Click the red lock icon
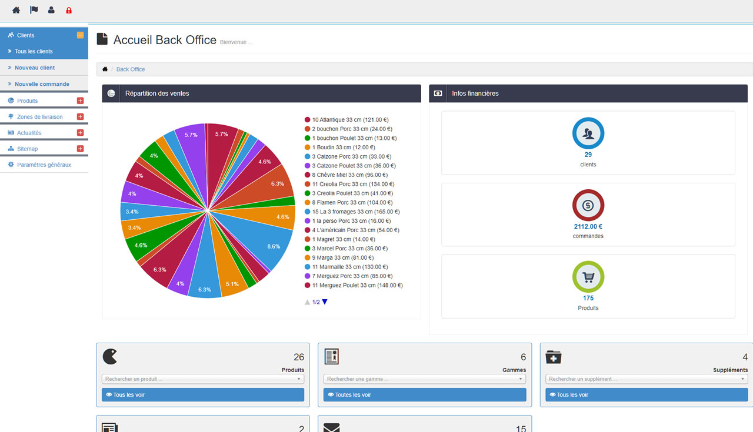The image size is (753, 432). [69, 10]
